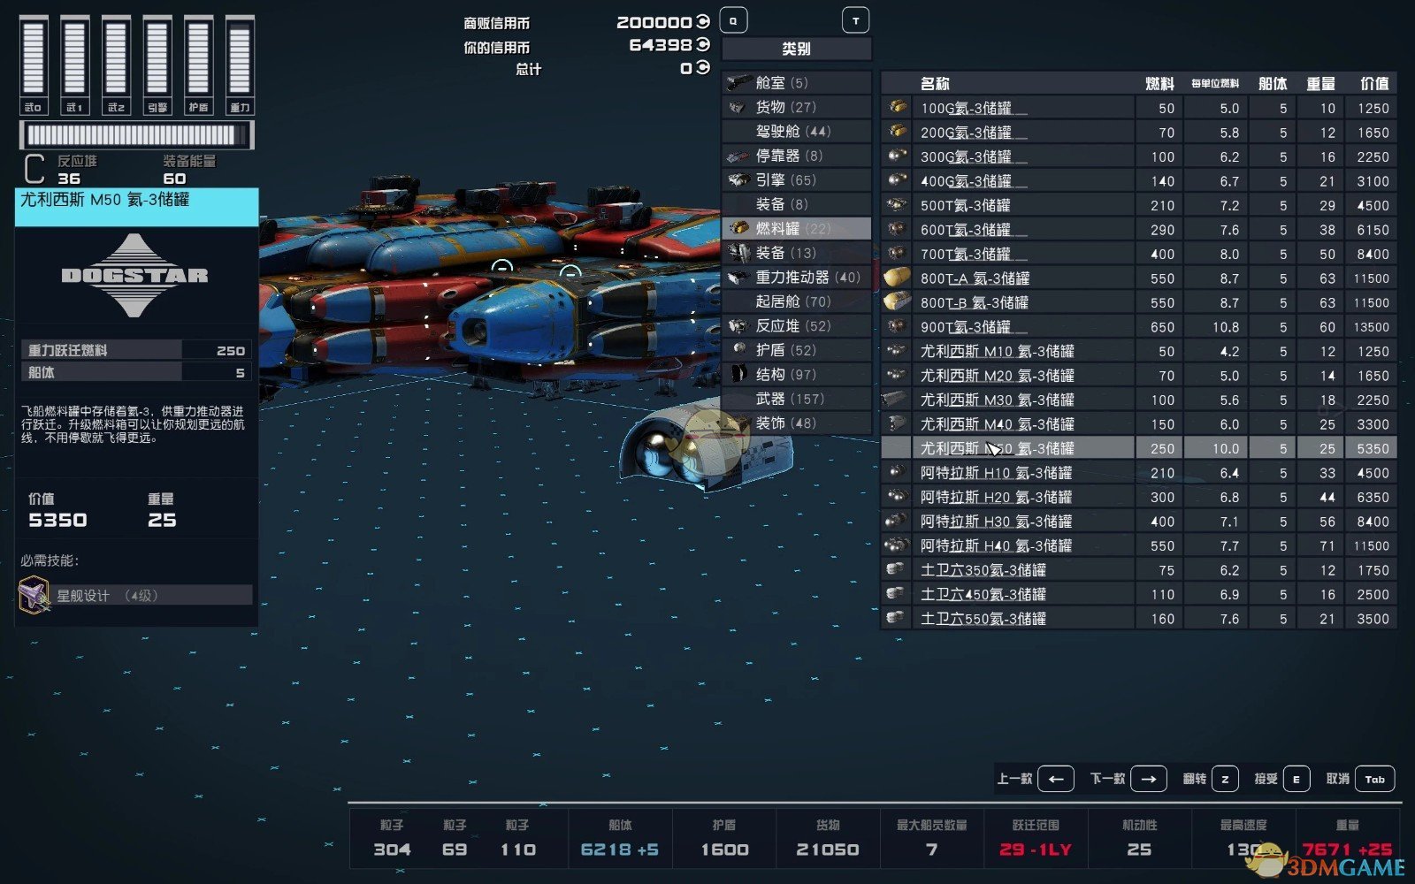Sort by the 燃料 column header
Image resolution: width=1415 pixels, height=884 pixels.
click(x=1159, y=84)
